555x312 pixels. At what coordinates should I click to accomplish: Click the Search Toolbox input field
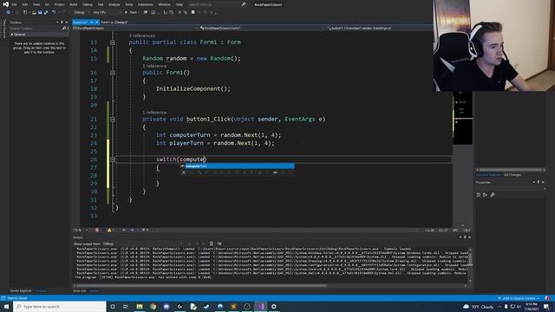[36, 29]
